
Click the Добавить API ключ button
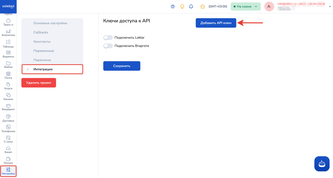(x=216, y=23)
